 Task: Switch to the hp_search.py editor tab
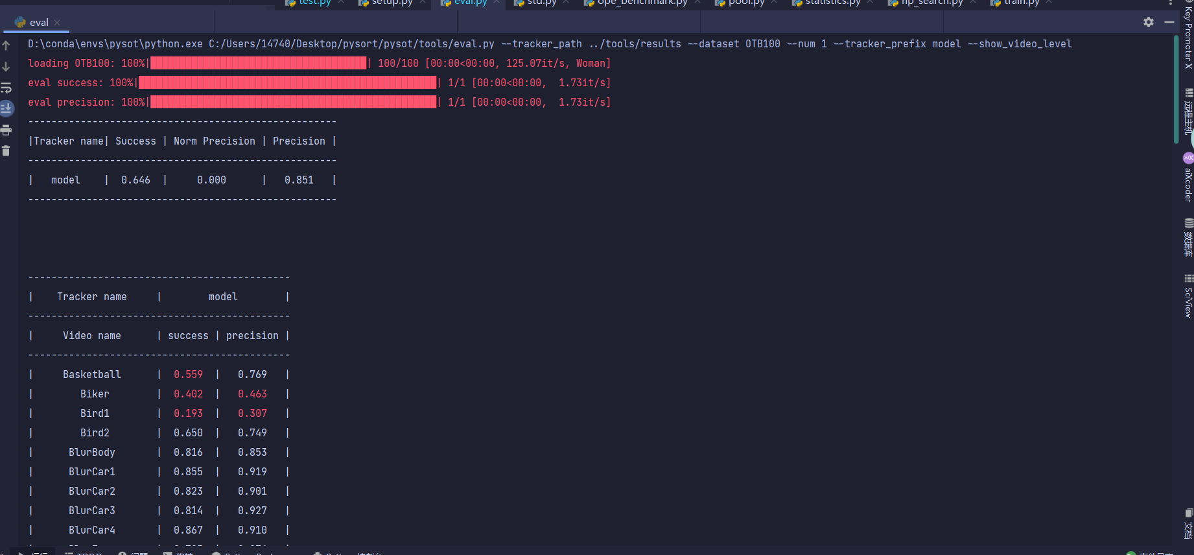(931, 3)
